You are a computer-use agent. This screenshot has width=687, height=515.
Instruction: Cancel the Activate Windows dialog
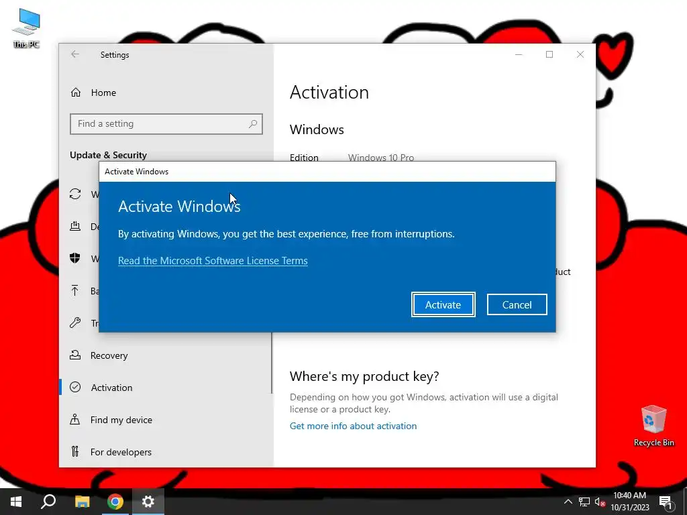click(x=517, y=304)
